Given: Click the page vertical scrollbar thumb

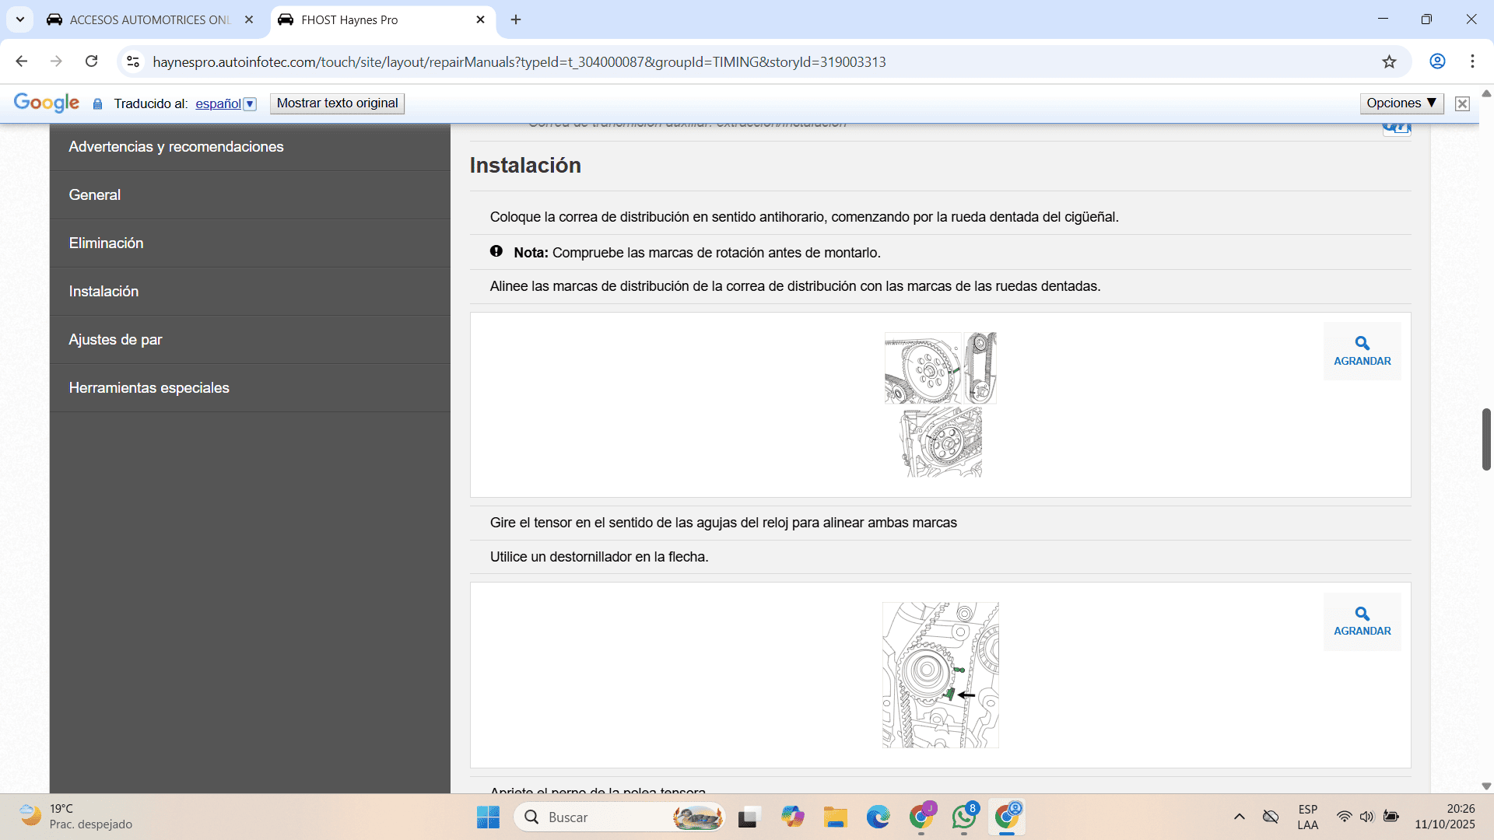Looking at the screenshot, I should (x=1485, y=439).
